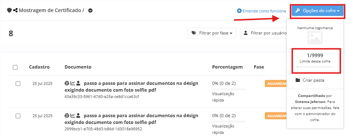Click the share icon beside the vault name
The height and width of the screenshot is (136, 346).
15,10
